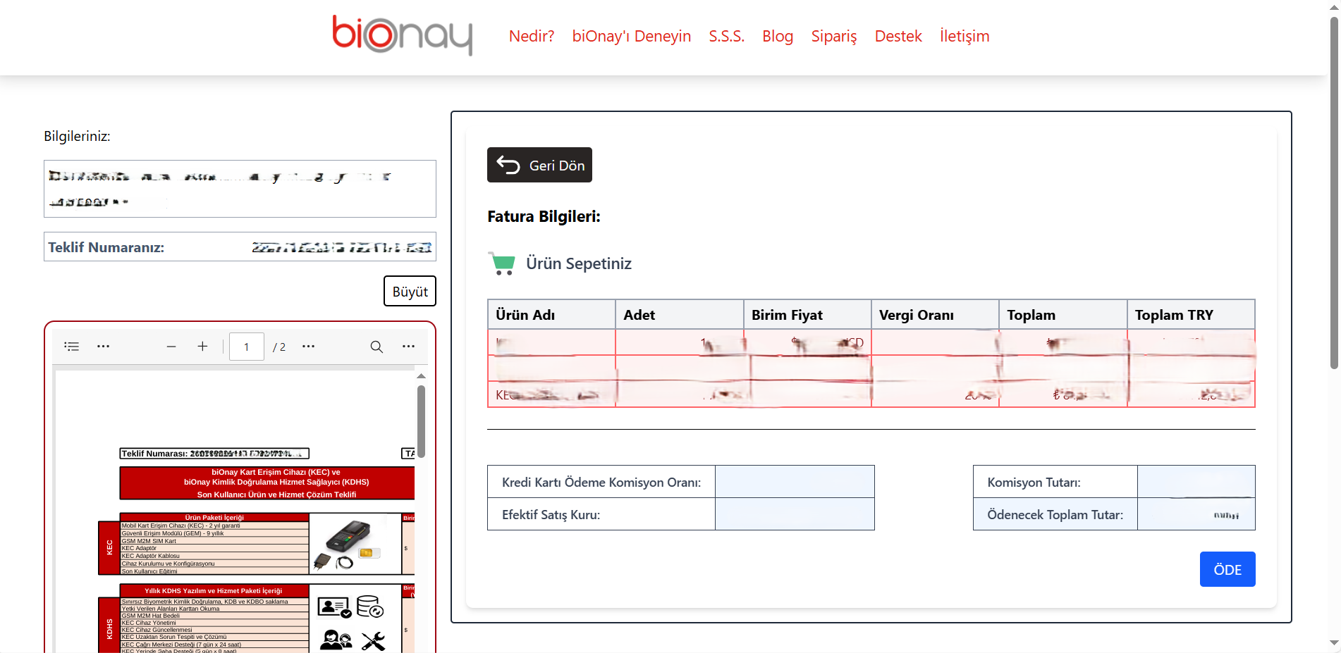The height and width of the screenshot is (653, 1341).
Task: Click the PDF scroll up arrow
Action: point(421,376)
